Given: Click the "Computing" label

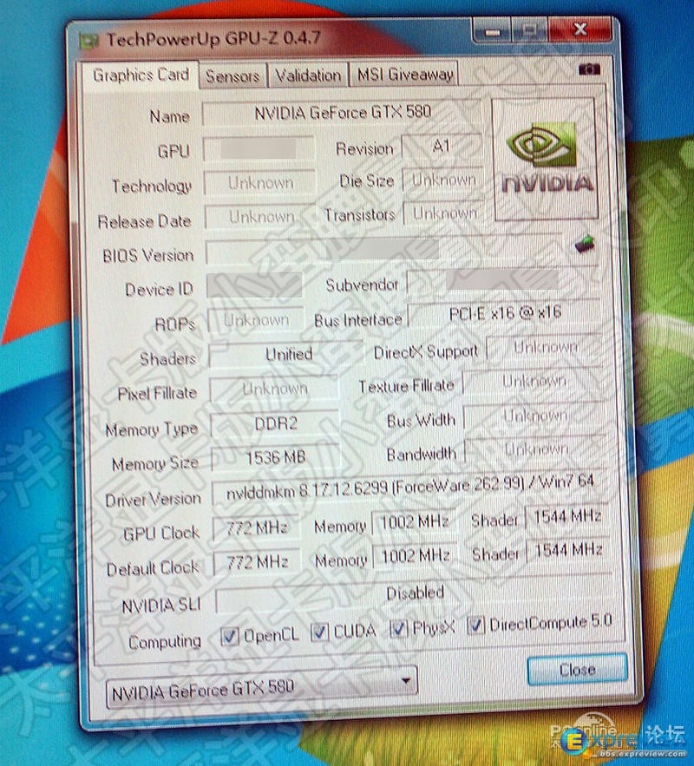Looking at the screenshot, I should pos(165,641).
